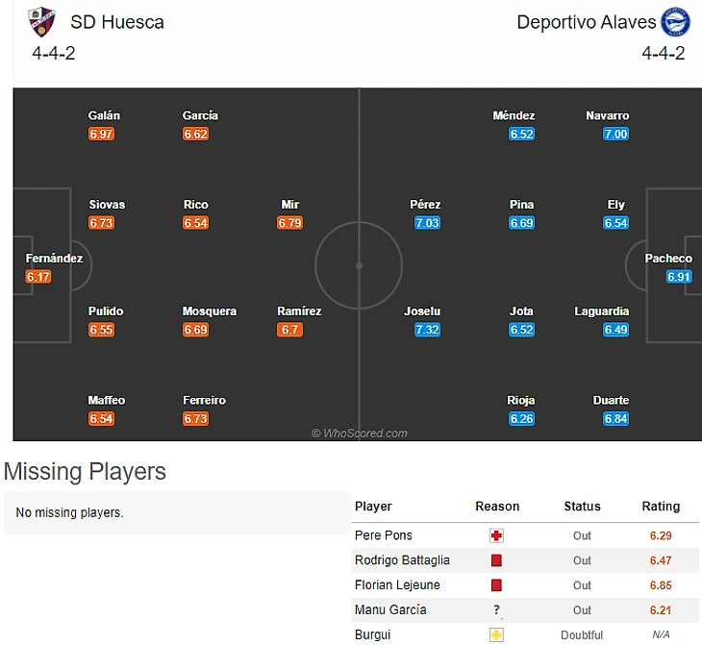Click Pérez's 7.03 rating badge

tap(426, 223)
